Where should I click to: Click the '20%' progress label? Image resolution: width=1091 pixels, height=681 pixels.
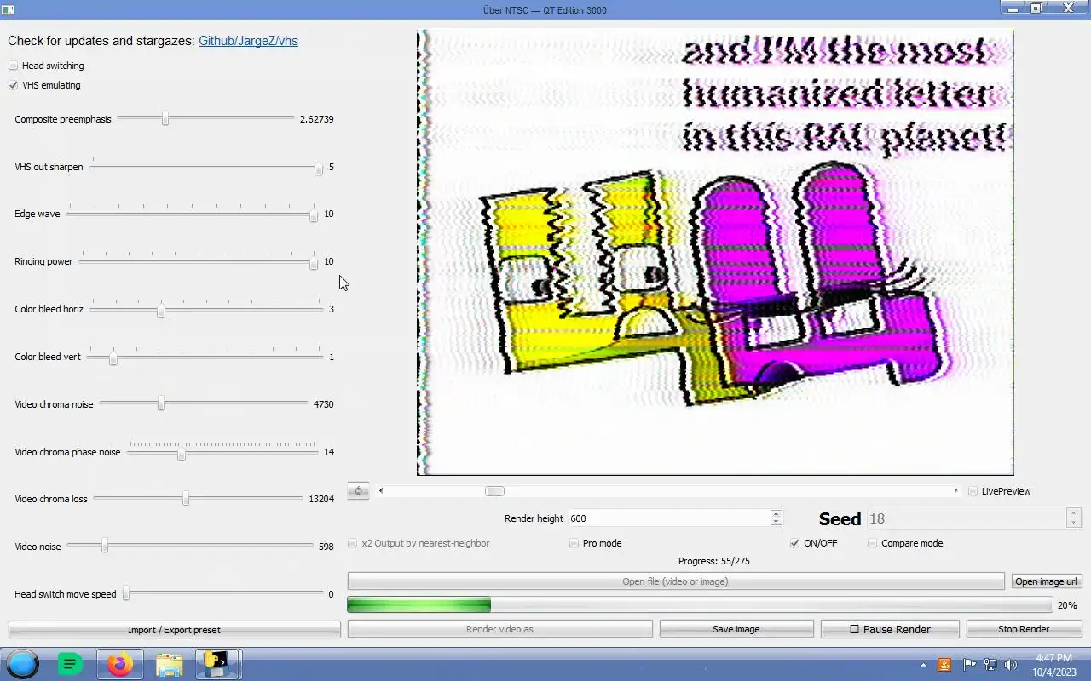1067,605
